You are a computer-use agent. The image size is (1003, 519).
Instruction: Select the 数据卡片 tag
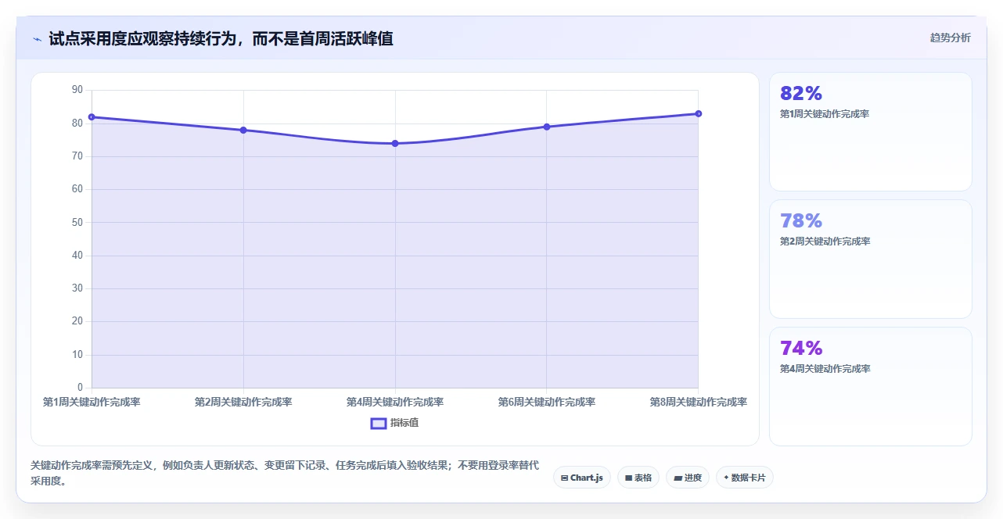(744, 478)
